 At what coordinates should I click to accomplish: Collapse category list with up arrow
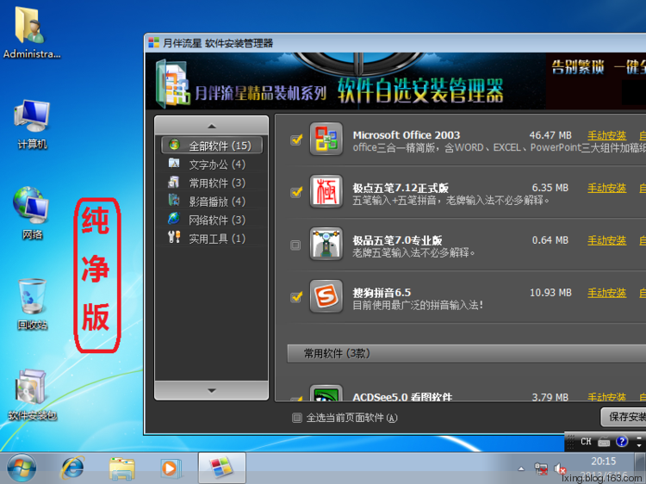(211, 125)
